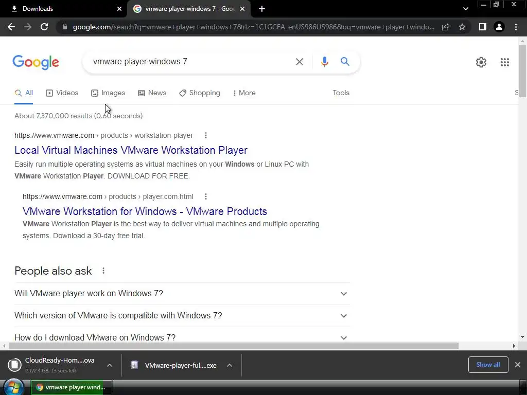Open the More search categories menu

[244, 93]
